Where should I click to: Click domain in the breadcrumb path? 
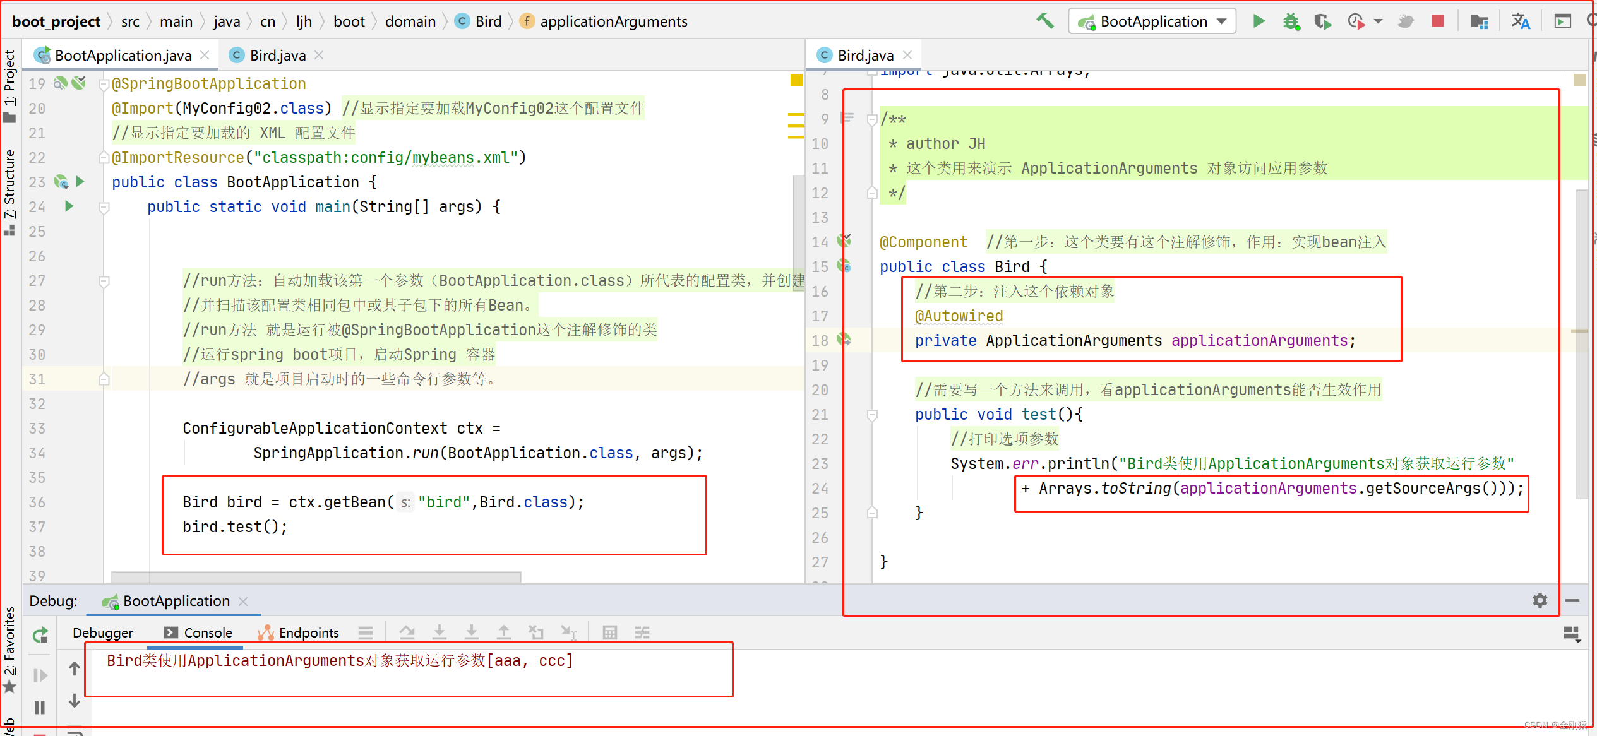(x=410, y=21)
